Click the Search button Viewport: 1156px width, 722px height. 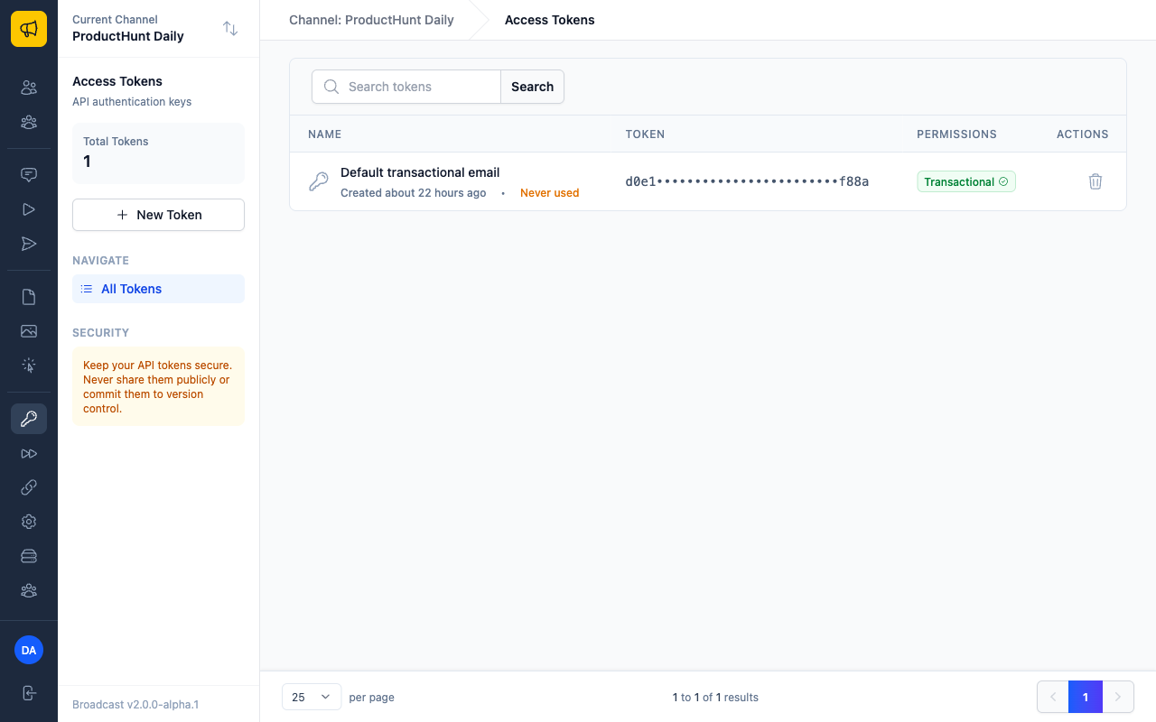coord(532,87)
